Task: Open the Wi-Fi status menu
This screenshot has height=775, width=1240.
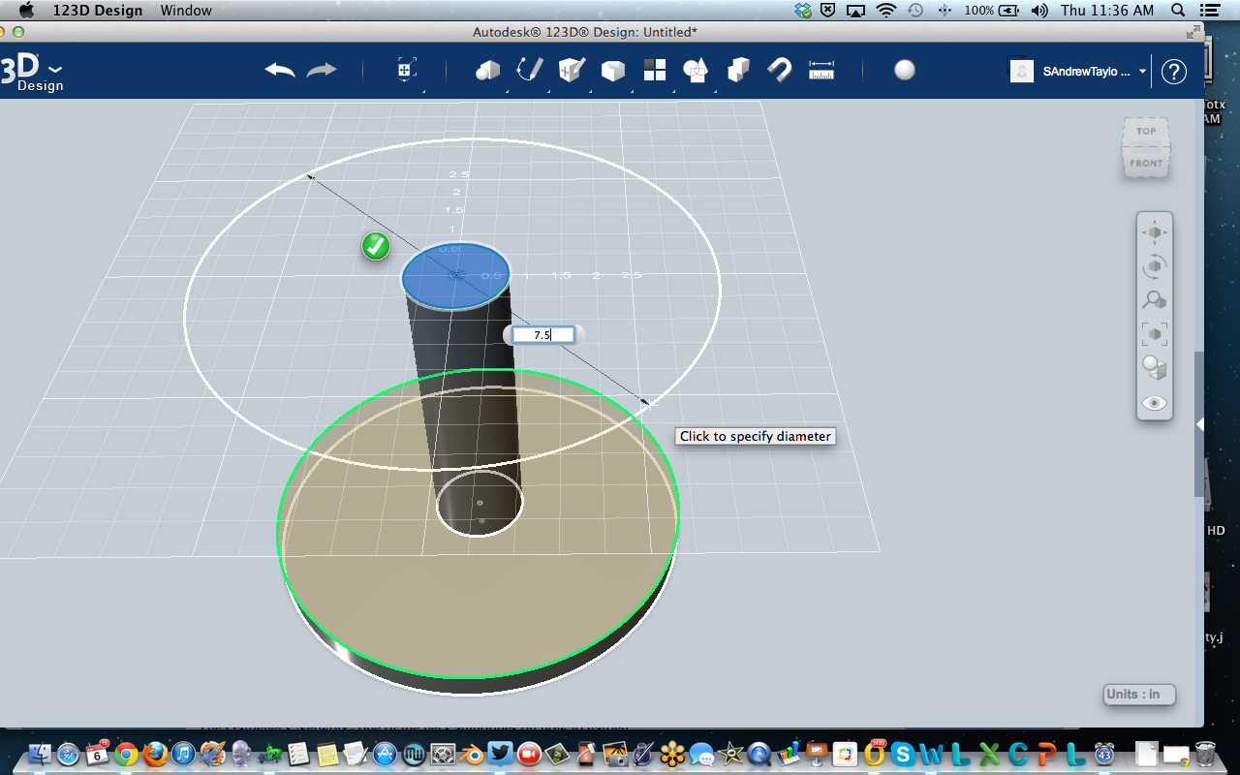Action: pyautogui.click(x=885, y=11)
